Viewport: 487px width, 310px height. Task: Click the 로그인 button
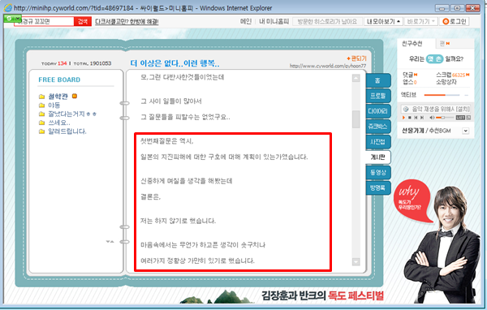[x=455, y=21]
